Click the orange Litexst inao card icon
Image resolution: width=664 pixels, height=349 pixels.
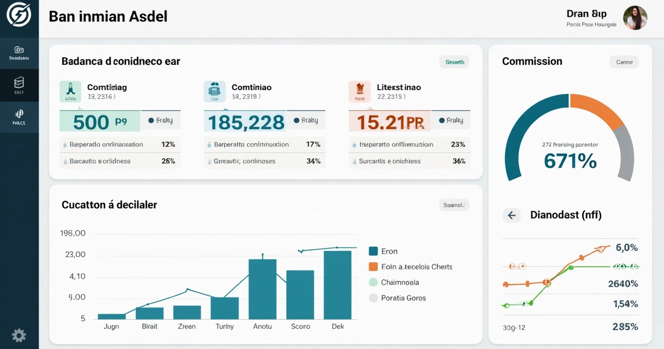point(359,92)
